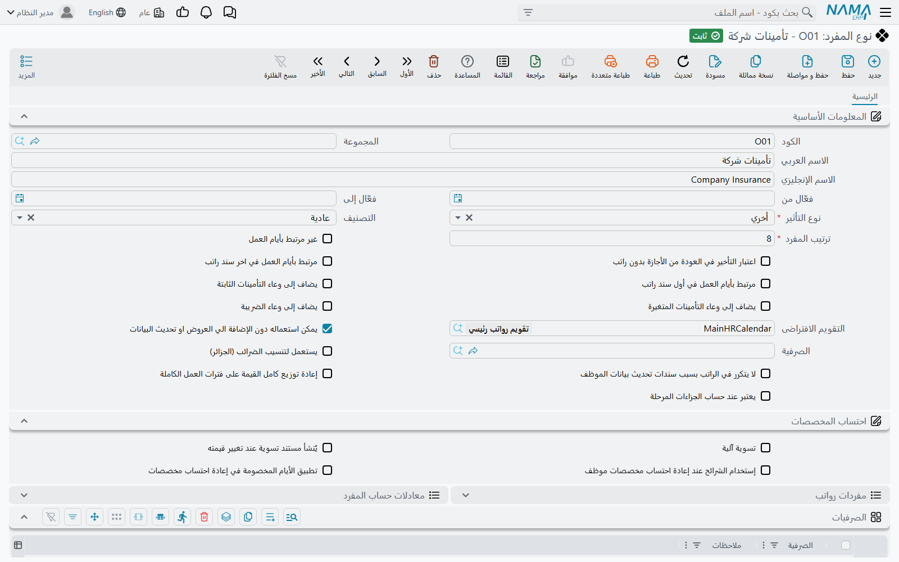The width and height of the screenshot is (899, 562).
Task: Switch language to English
Action: [107, 12]
